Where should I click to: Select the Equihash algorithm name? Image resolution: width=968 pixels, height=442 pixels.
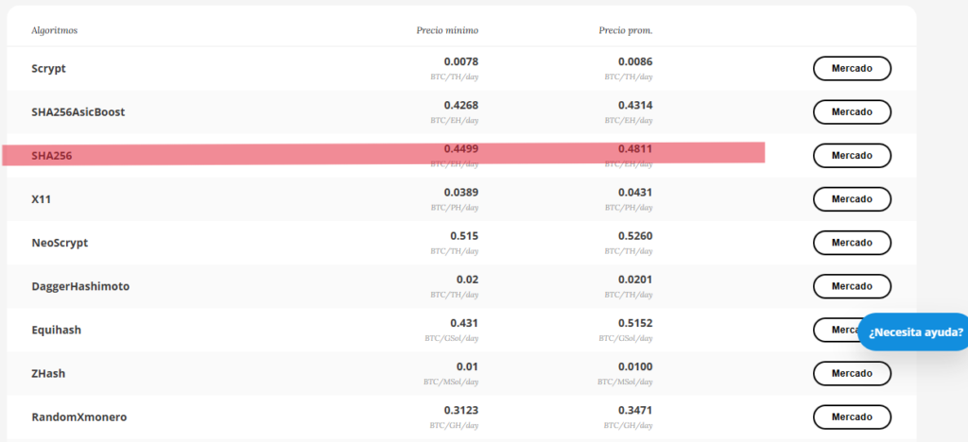click(58, 330)
